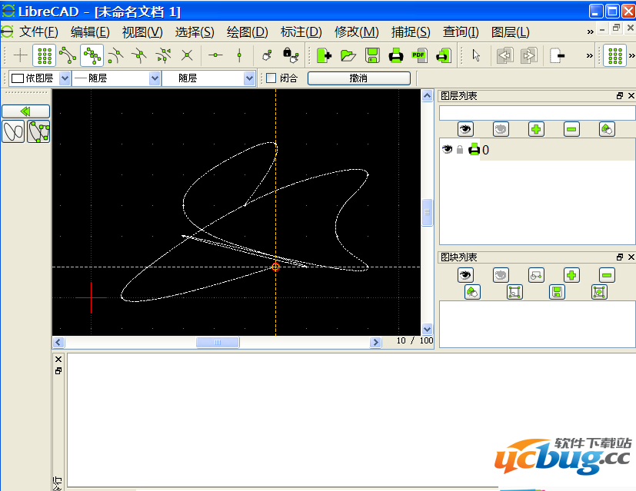Viewport: 636px width, 491px height.
Task: Show all layers in layer list
Action: [x=465, y=129]
